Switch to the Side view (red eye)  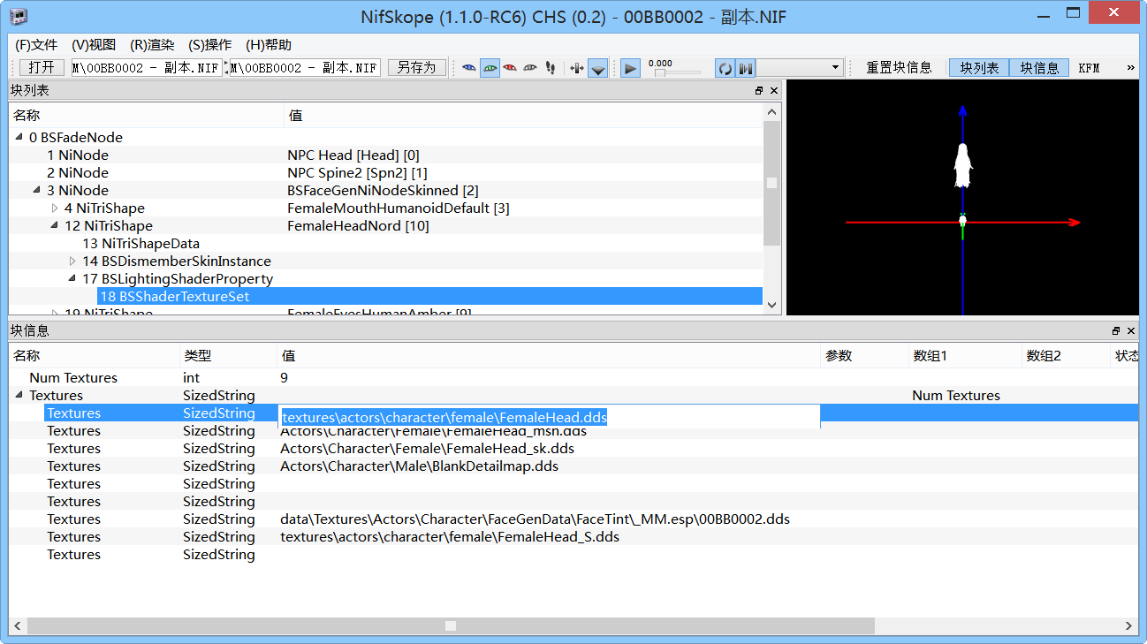(x=510, y=68)
